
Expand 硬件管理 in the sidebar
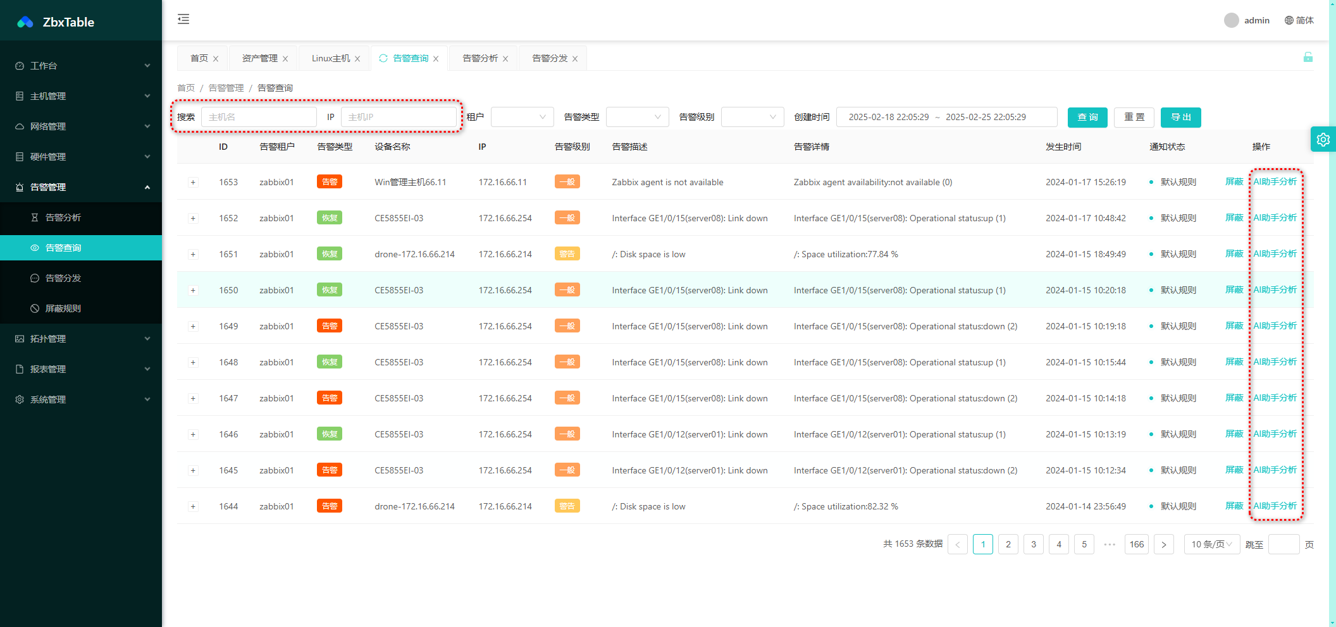81,157
